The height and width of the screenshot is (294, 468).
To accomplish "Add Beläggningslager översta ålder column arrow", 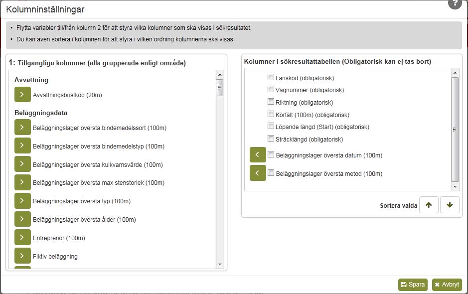I will (22, 219).
